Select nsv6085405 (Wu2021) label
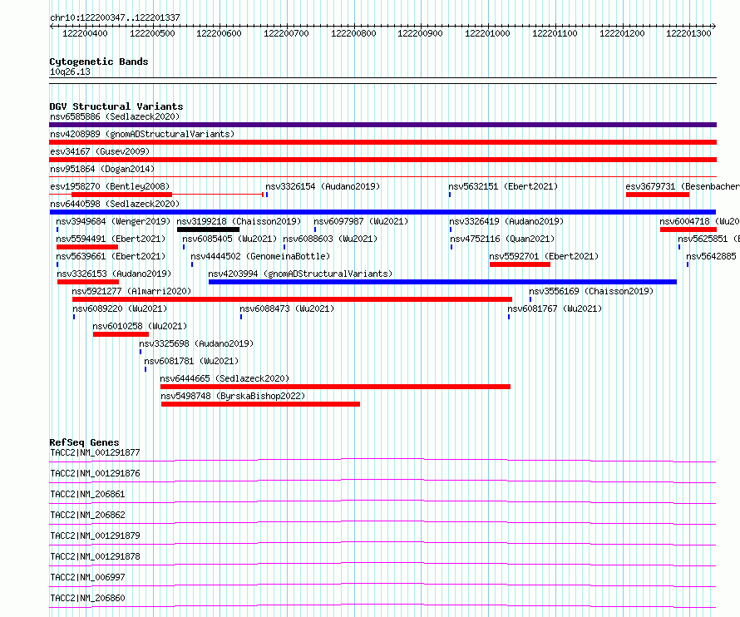This screenshot has width=740, height=617. point(229,239)
